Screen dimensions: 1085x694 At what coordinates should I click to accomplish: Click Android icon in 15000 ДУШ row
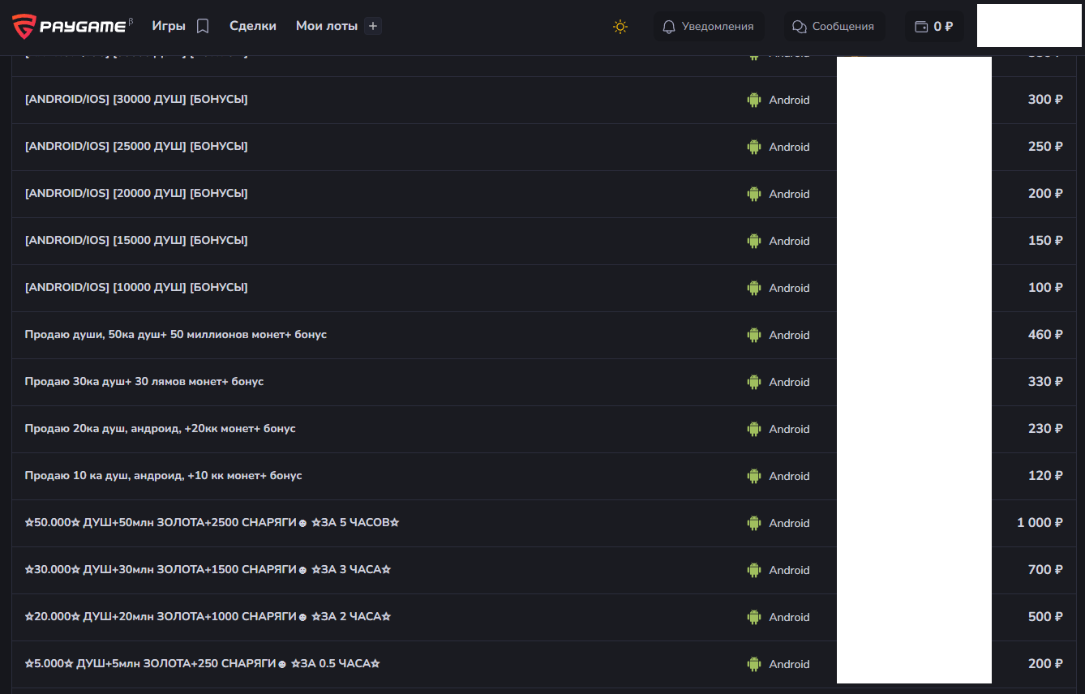tap(754, 241)
